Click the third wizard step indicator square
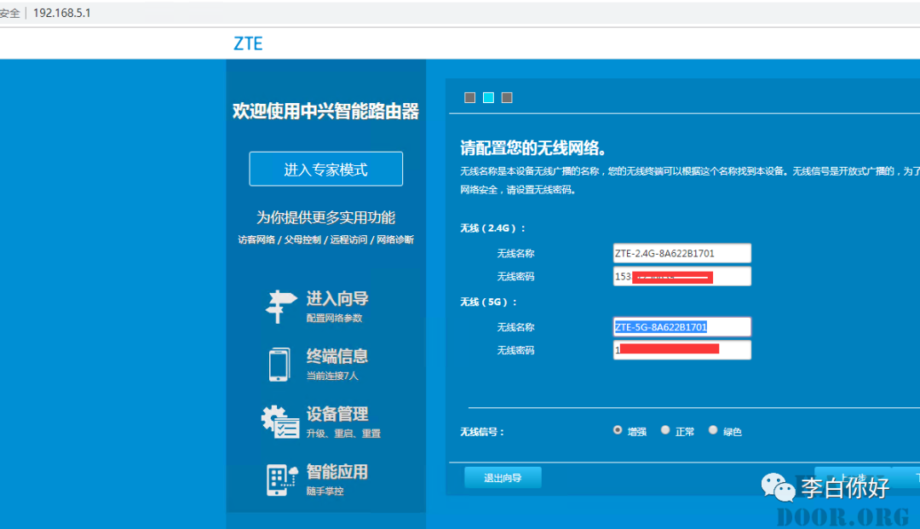Viewport: 920px width, 529px height. click(507, 97)
